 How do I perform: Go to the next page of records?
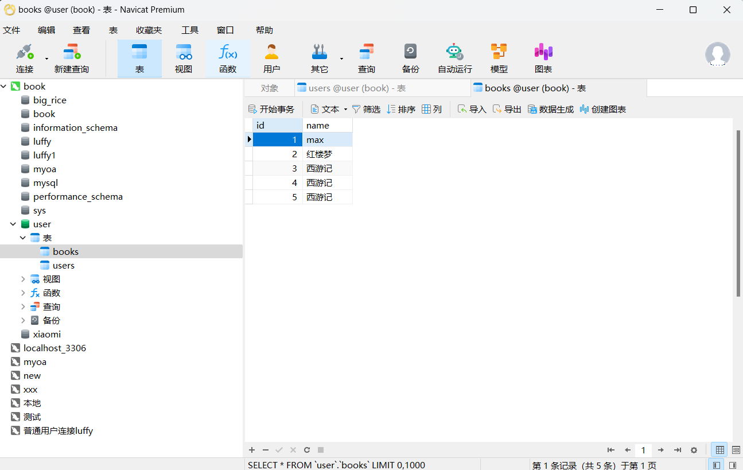coord(661,450)
